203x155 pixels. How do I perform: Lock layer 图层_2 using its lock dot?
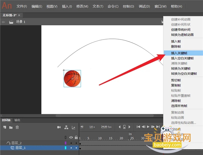pyautogui.click(x=76, y=143)
